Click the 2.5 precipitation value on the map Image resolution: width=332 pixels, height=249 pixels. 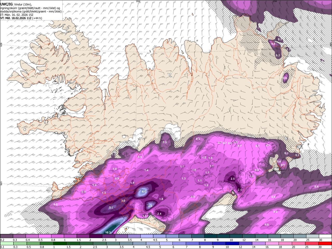[x=233, y=179]
